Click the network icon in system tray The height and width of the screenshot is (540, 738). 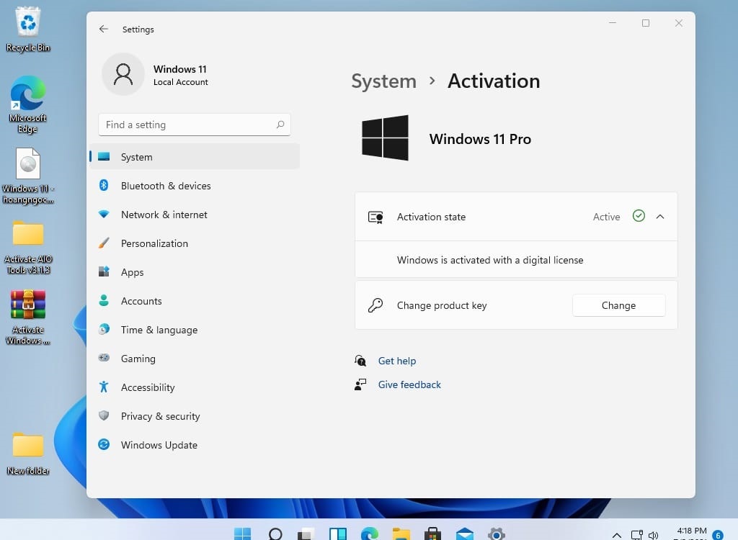[637, 535]
